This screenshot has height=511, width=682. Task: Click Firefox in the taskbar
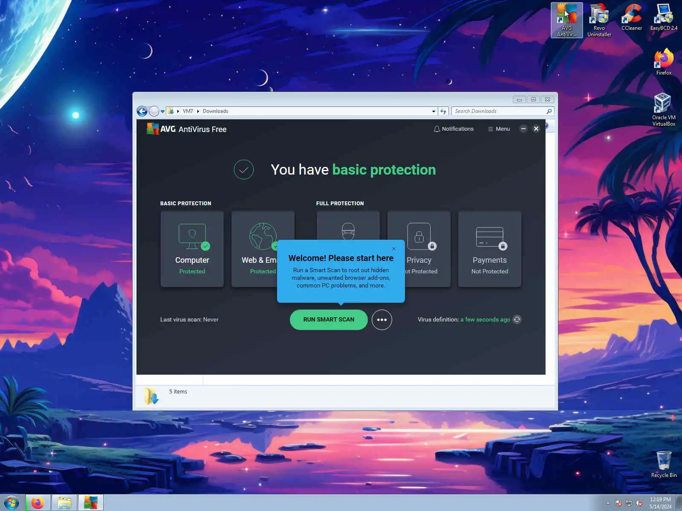tap(38, 503)
